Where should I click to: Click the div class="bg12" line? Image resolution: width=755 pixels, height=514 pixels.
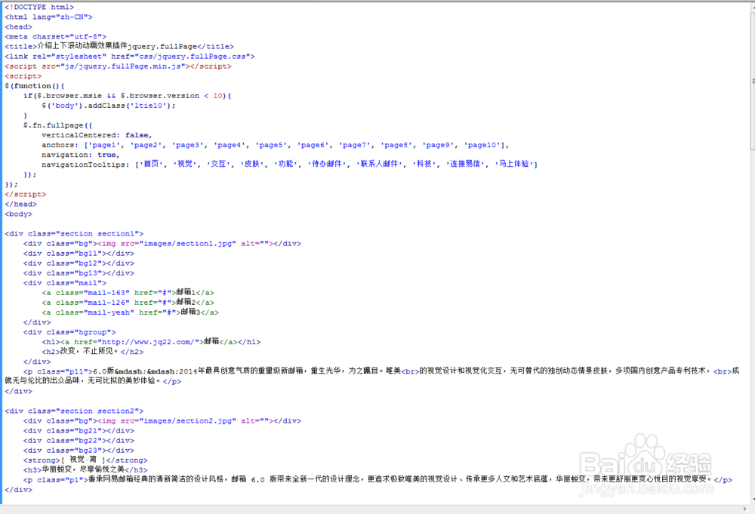[x=79, y=263]
